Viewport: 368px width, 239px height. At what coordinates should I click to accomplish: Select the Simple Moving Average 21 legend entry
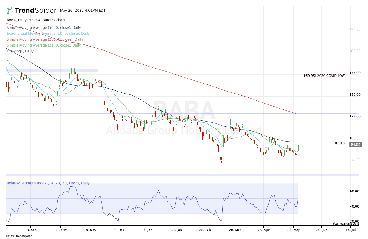tap(44, 45)
